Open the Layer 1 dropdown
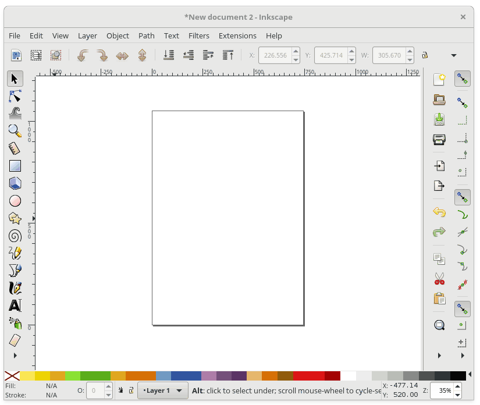 162,390
